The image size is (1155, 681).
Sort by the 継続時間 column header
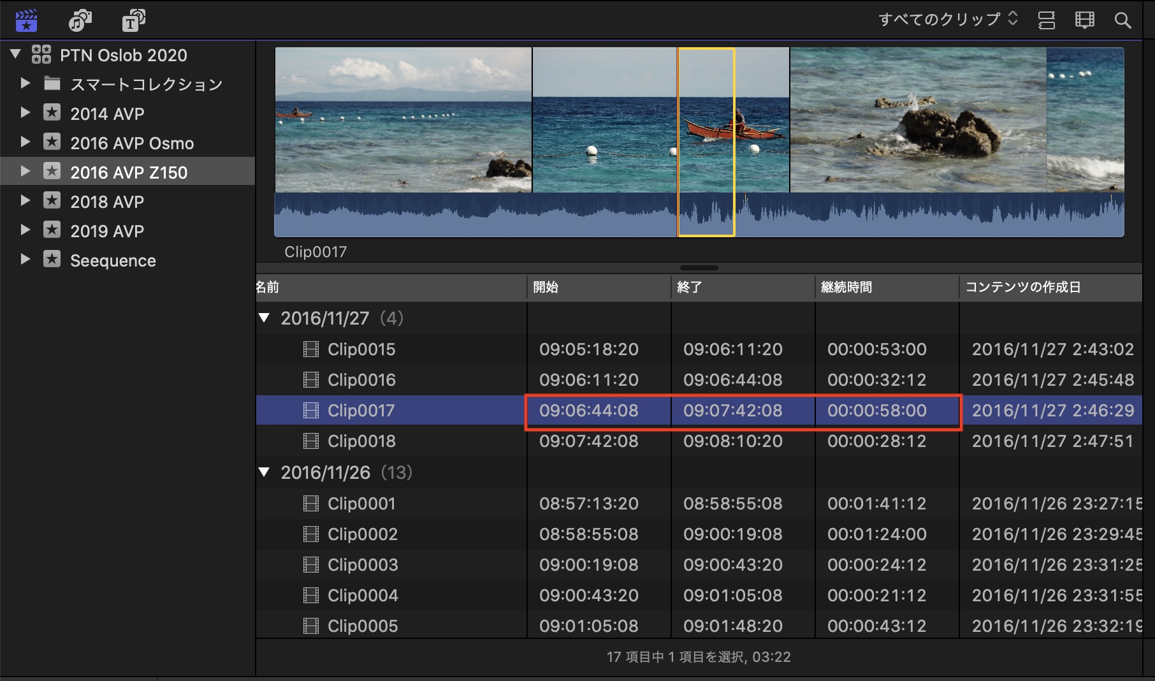tap(846, 288)
